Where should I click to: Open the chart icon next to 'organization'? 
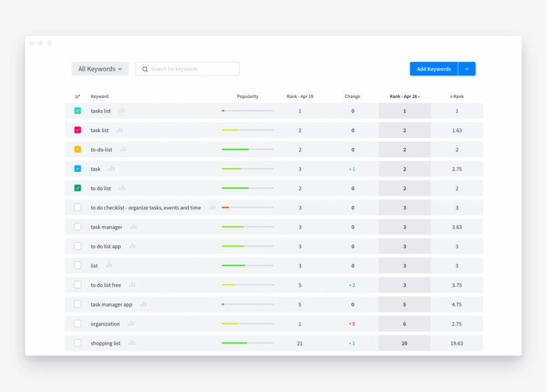click(131, 323)
